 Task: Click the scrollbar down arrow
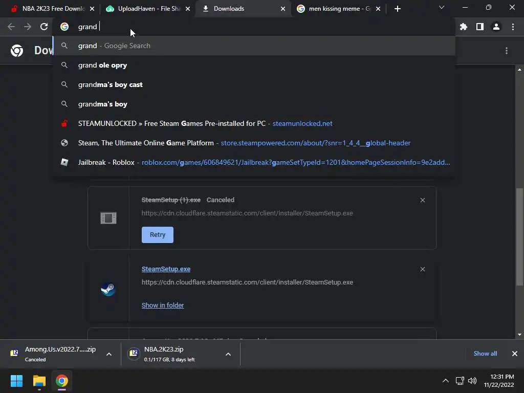tap(519, 335)
